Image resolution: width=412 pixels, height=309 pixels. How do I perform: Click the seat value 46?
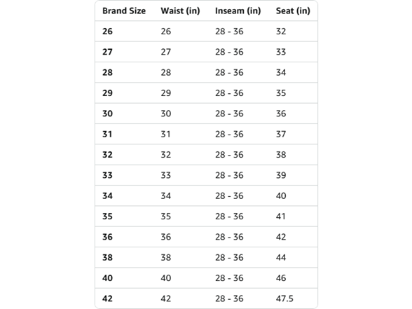281,278
